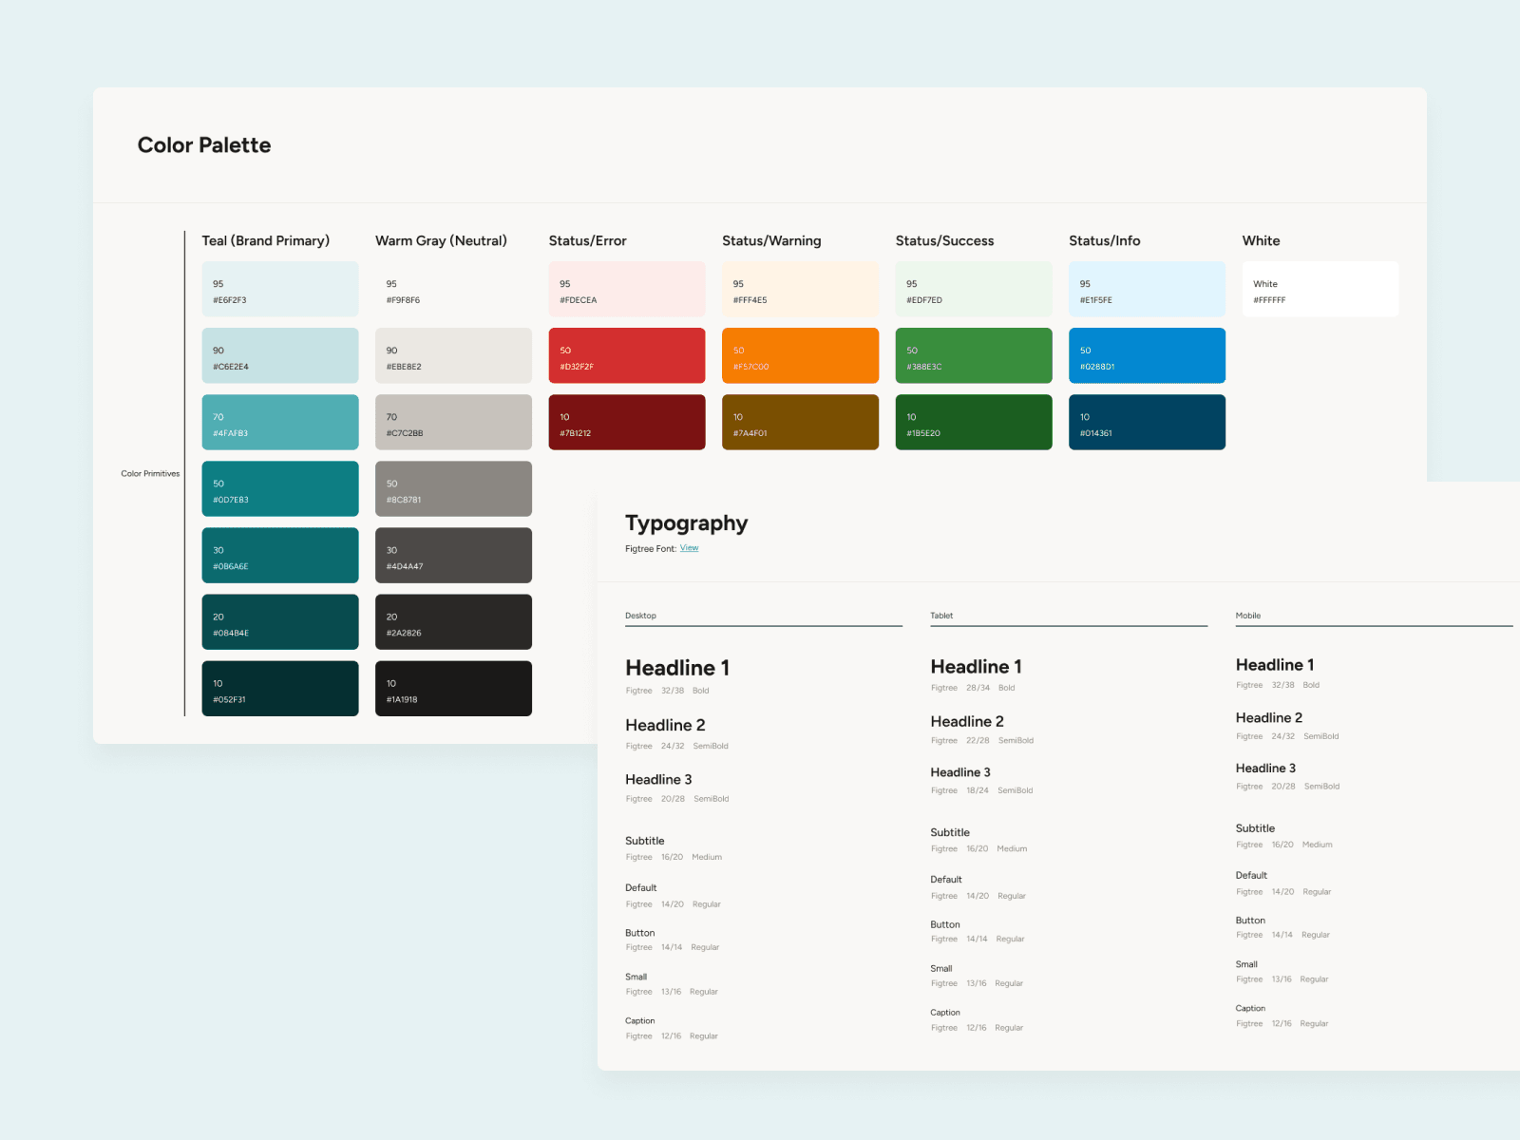
Task: Click Headline 2 in Desktop column
Action: click(x=665, y=725)
